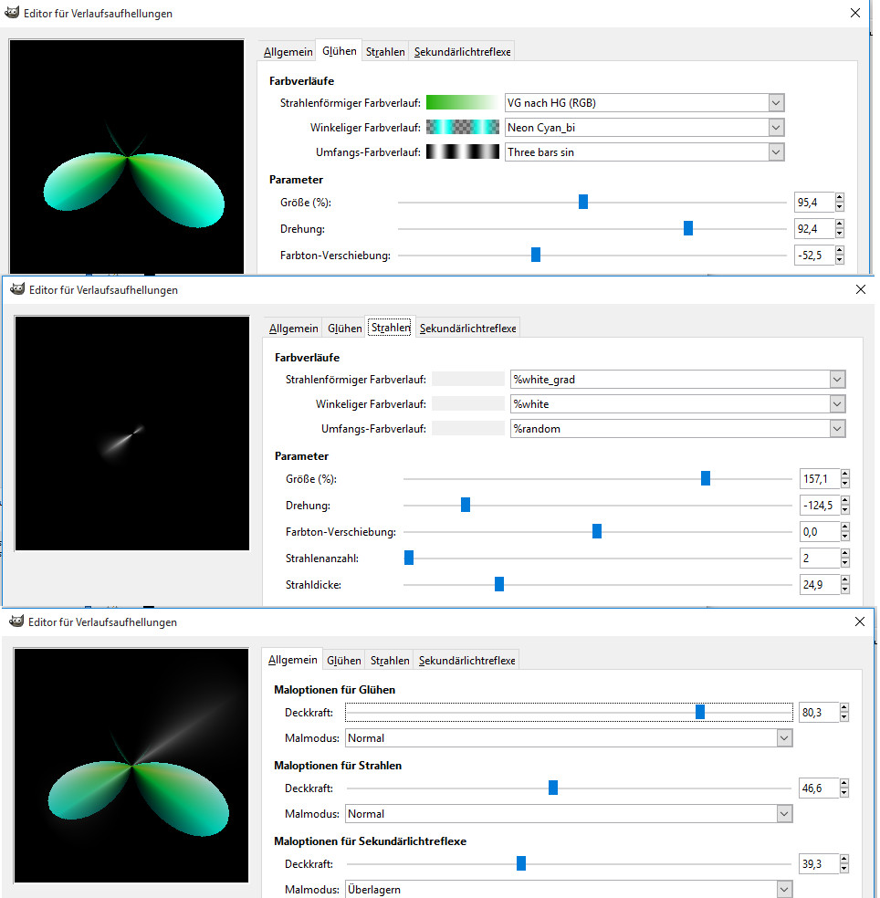Close the bottom Editor für Verlaufsaufhellungen window
Viewport: 880px width, 898px height.
[859, 621]
